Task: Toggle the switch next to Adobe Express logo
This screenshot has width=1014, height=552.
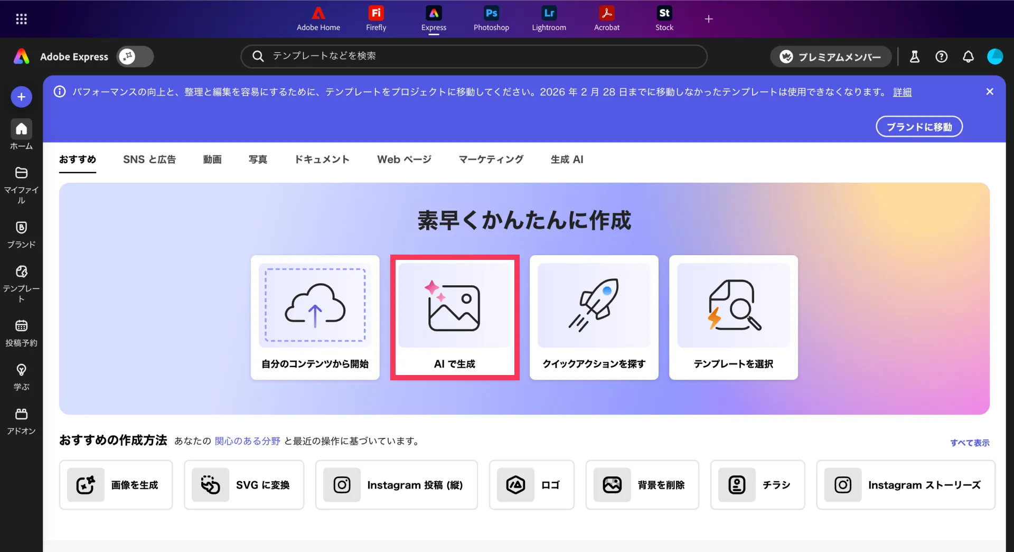Action: pyautogui.click(x=135, y=57)
